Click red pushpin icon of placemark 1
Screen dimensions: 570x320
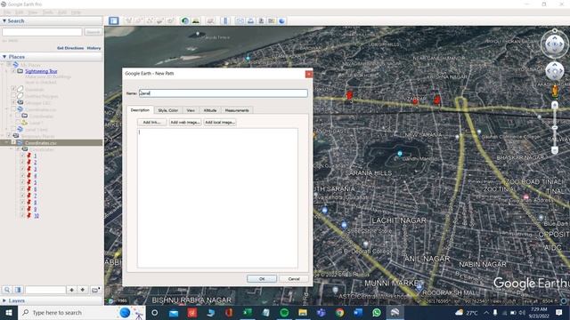click(29, 156)
